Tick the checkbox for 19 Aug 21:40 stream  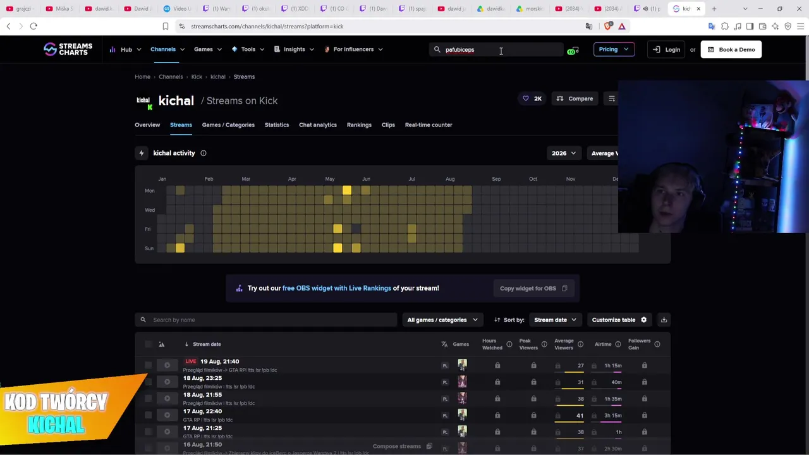pos(149,365)
